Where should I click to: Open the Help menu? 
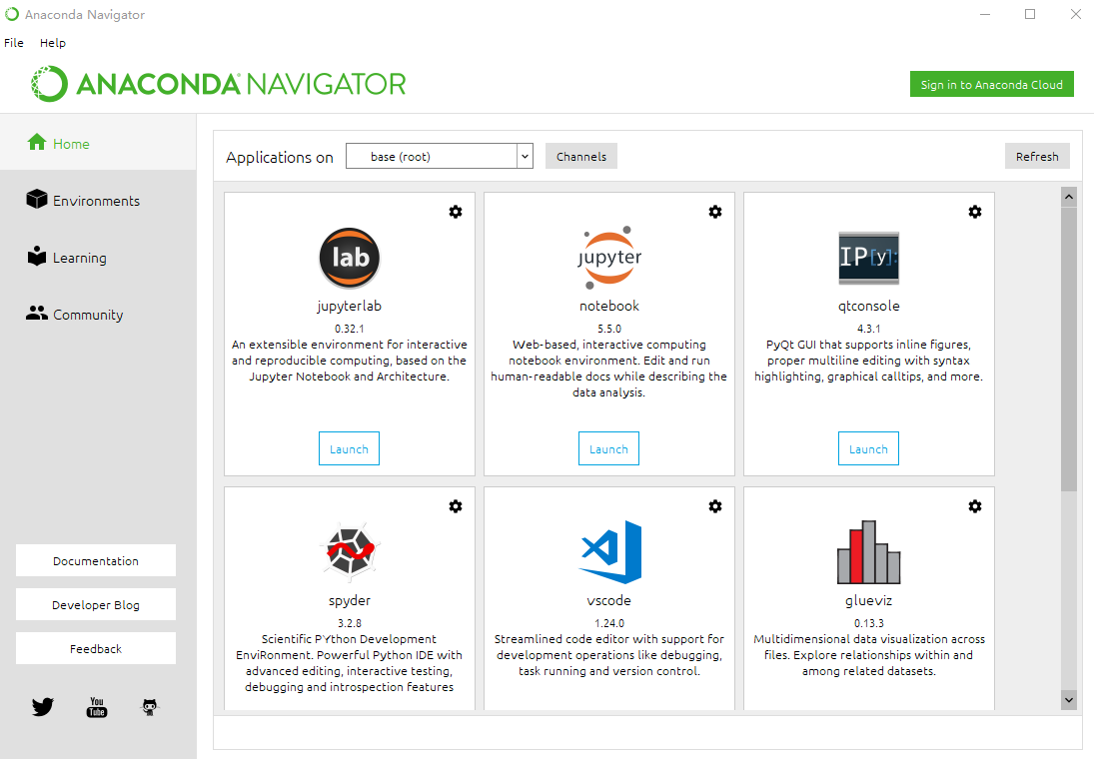coord(52,43)
